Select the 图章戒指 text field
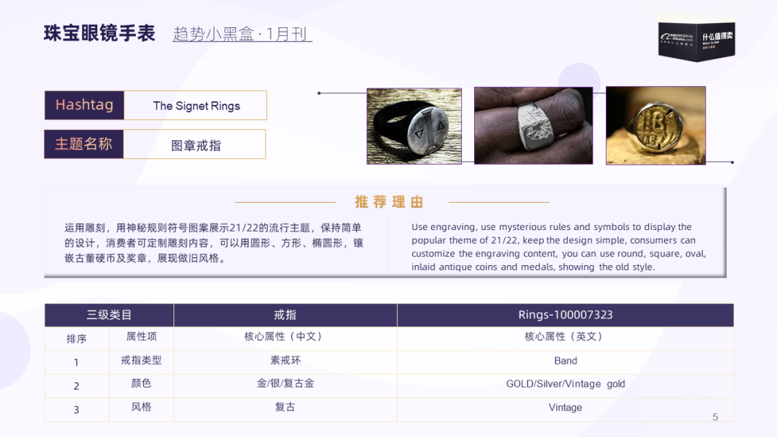Image resolution: width=777 pixels, height=437 pixels. pos(195,144)
